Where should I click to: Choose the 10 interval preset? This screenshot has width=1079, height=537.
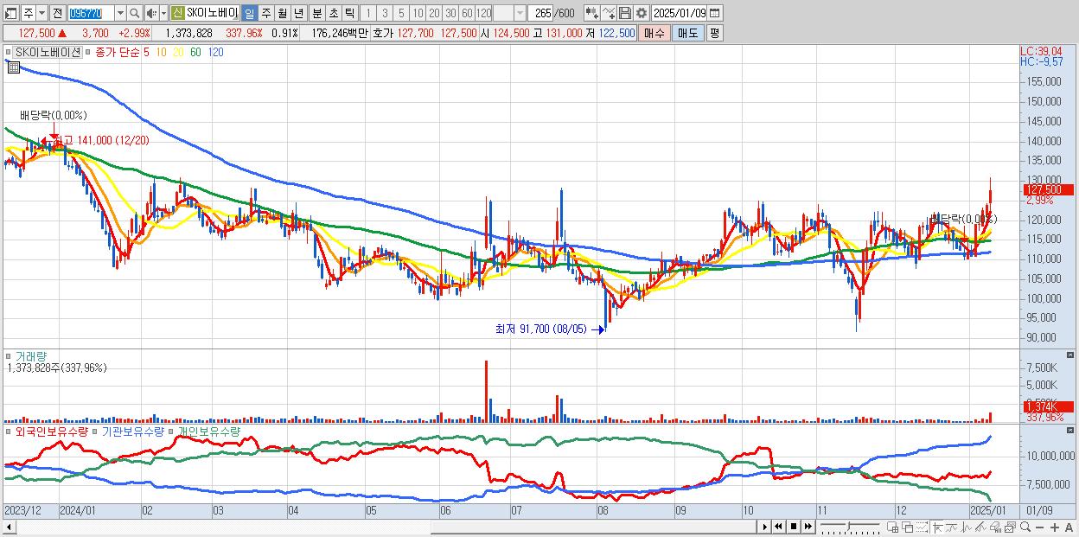coord(418,13)
